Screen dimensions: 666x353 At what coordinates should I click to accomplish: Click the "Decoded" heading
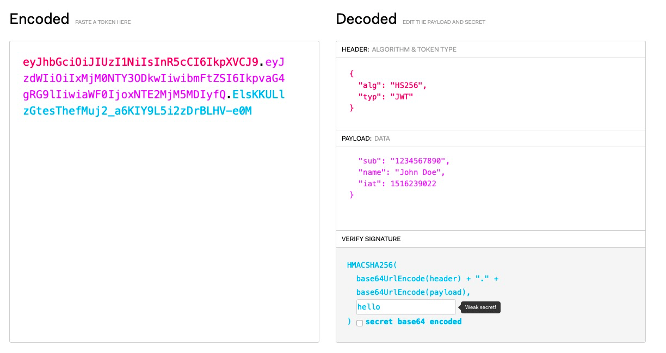click(366, 19)
